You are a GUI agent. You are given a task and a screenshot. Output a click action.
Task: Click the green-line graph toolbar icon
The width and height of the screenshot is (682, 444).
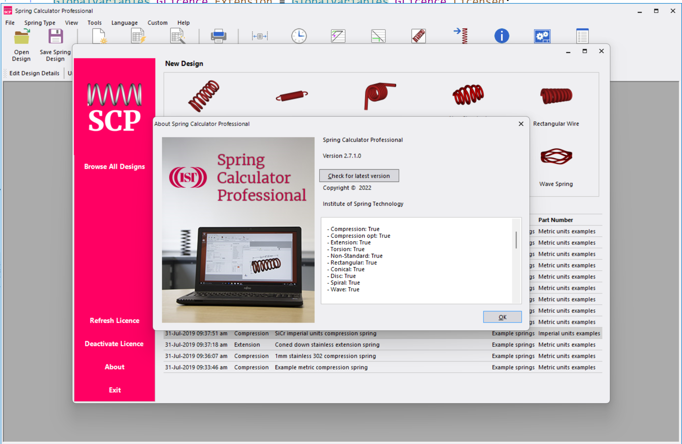tap(378, 36)
